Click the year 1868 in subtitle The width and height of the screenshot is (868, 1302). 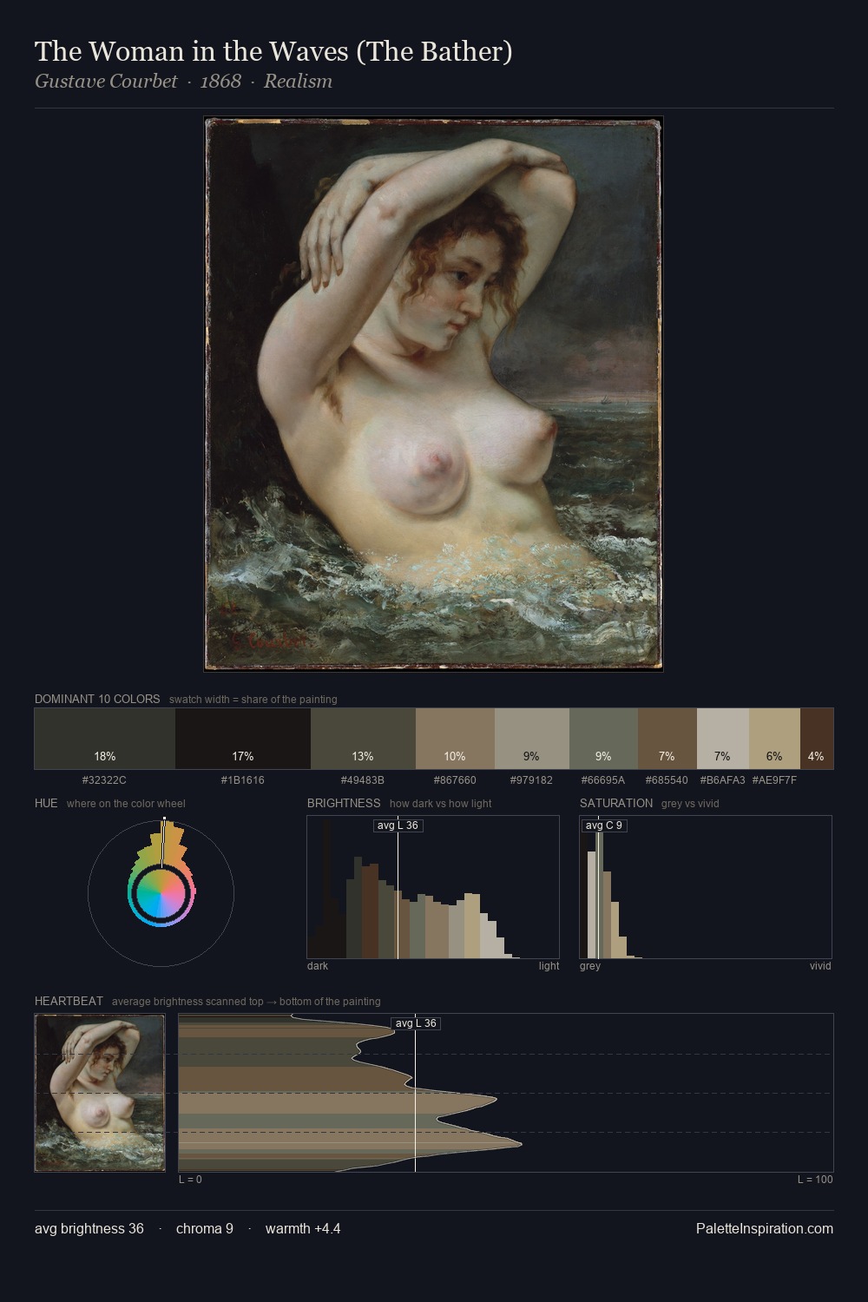(x=220, y=82)
